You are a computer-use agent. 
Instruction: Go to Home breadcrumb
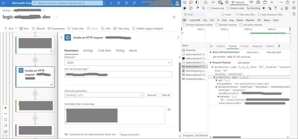click(6, 10)
